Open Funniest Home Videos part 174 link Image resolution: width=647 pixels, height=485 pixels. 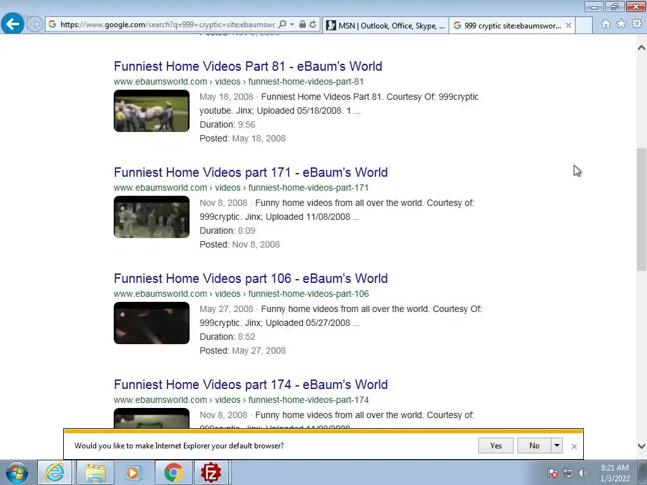click(250, 385)
